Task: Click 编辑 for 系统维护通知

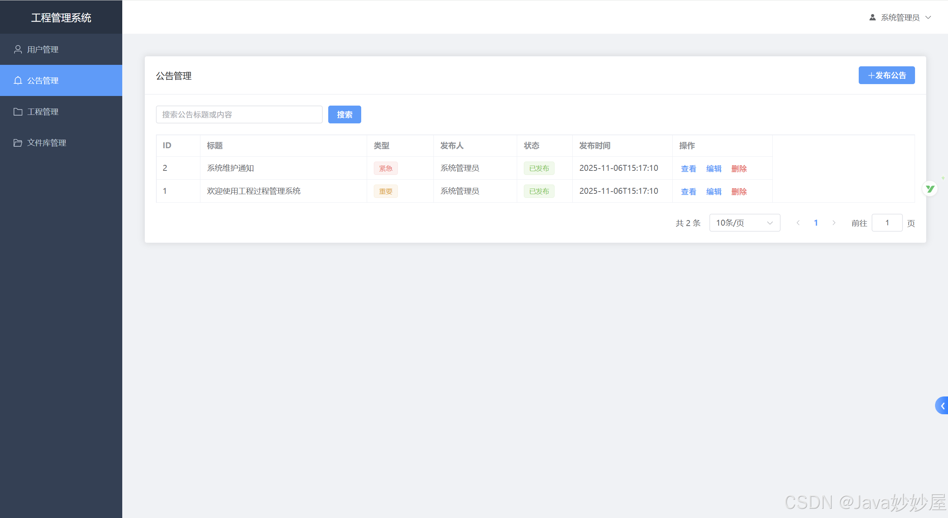Action: pos(714,169)
